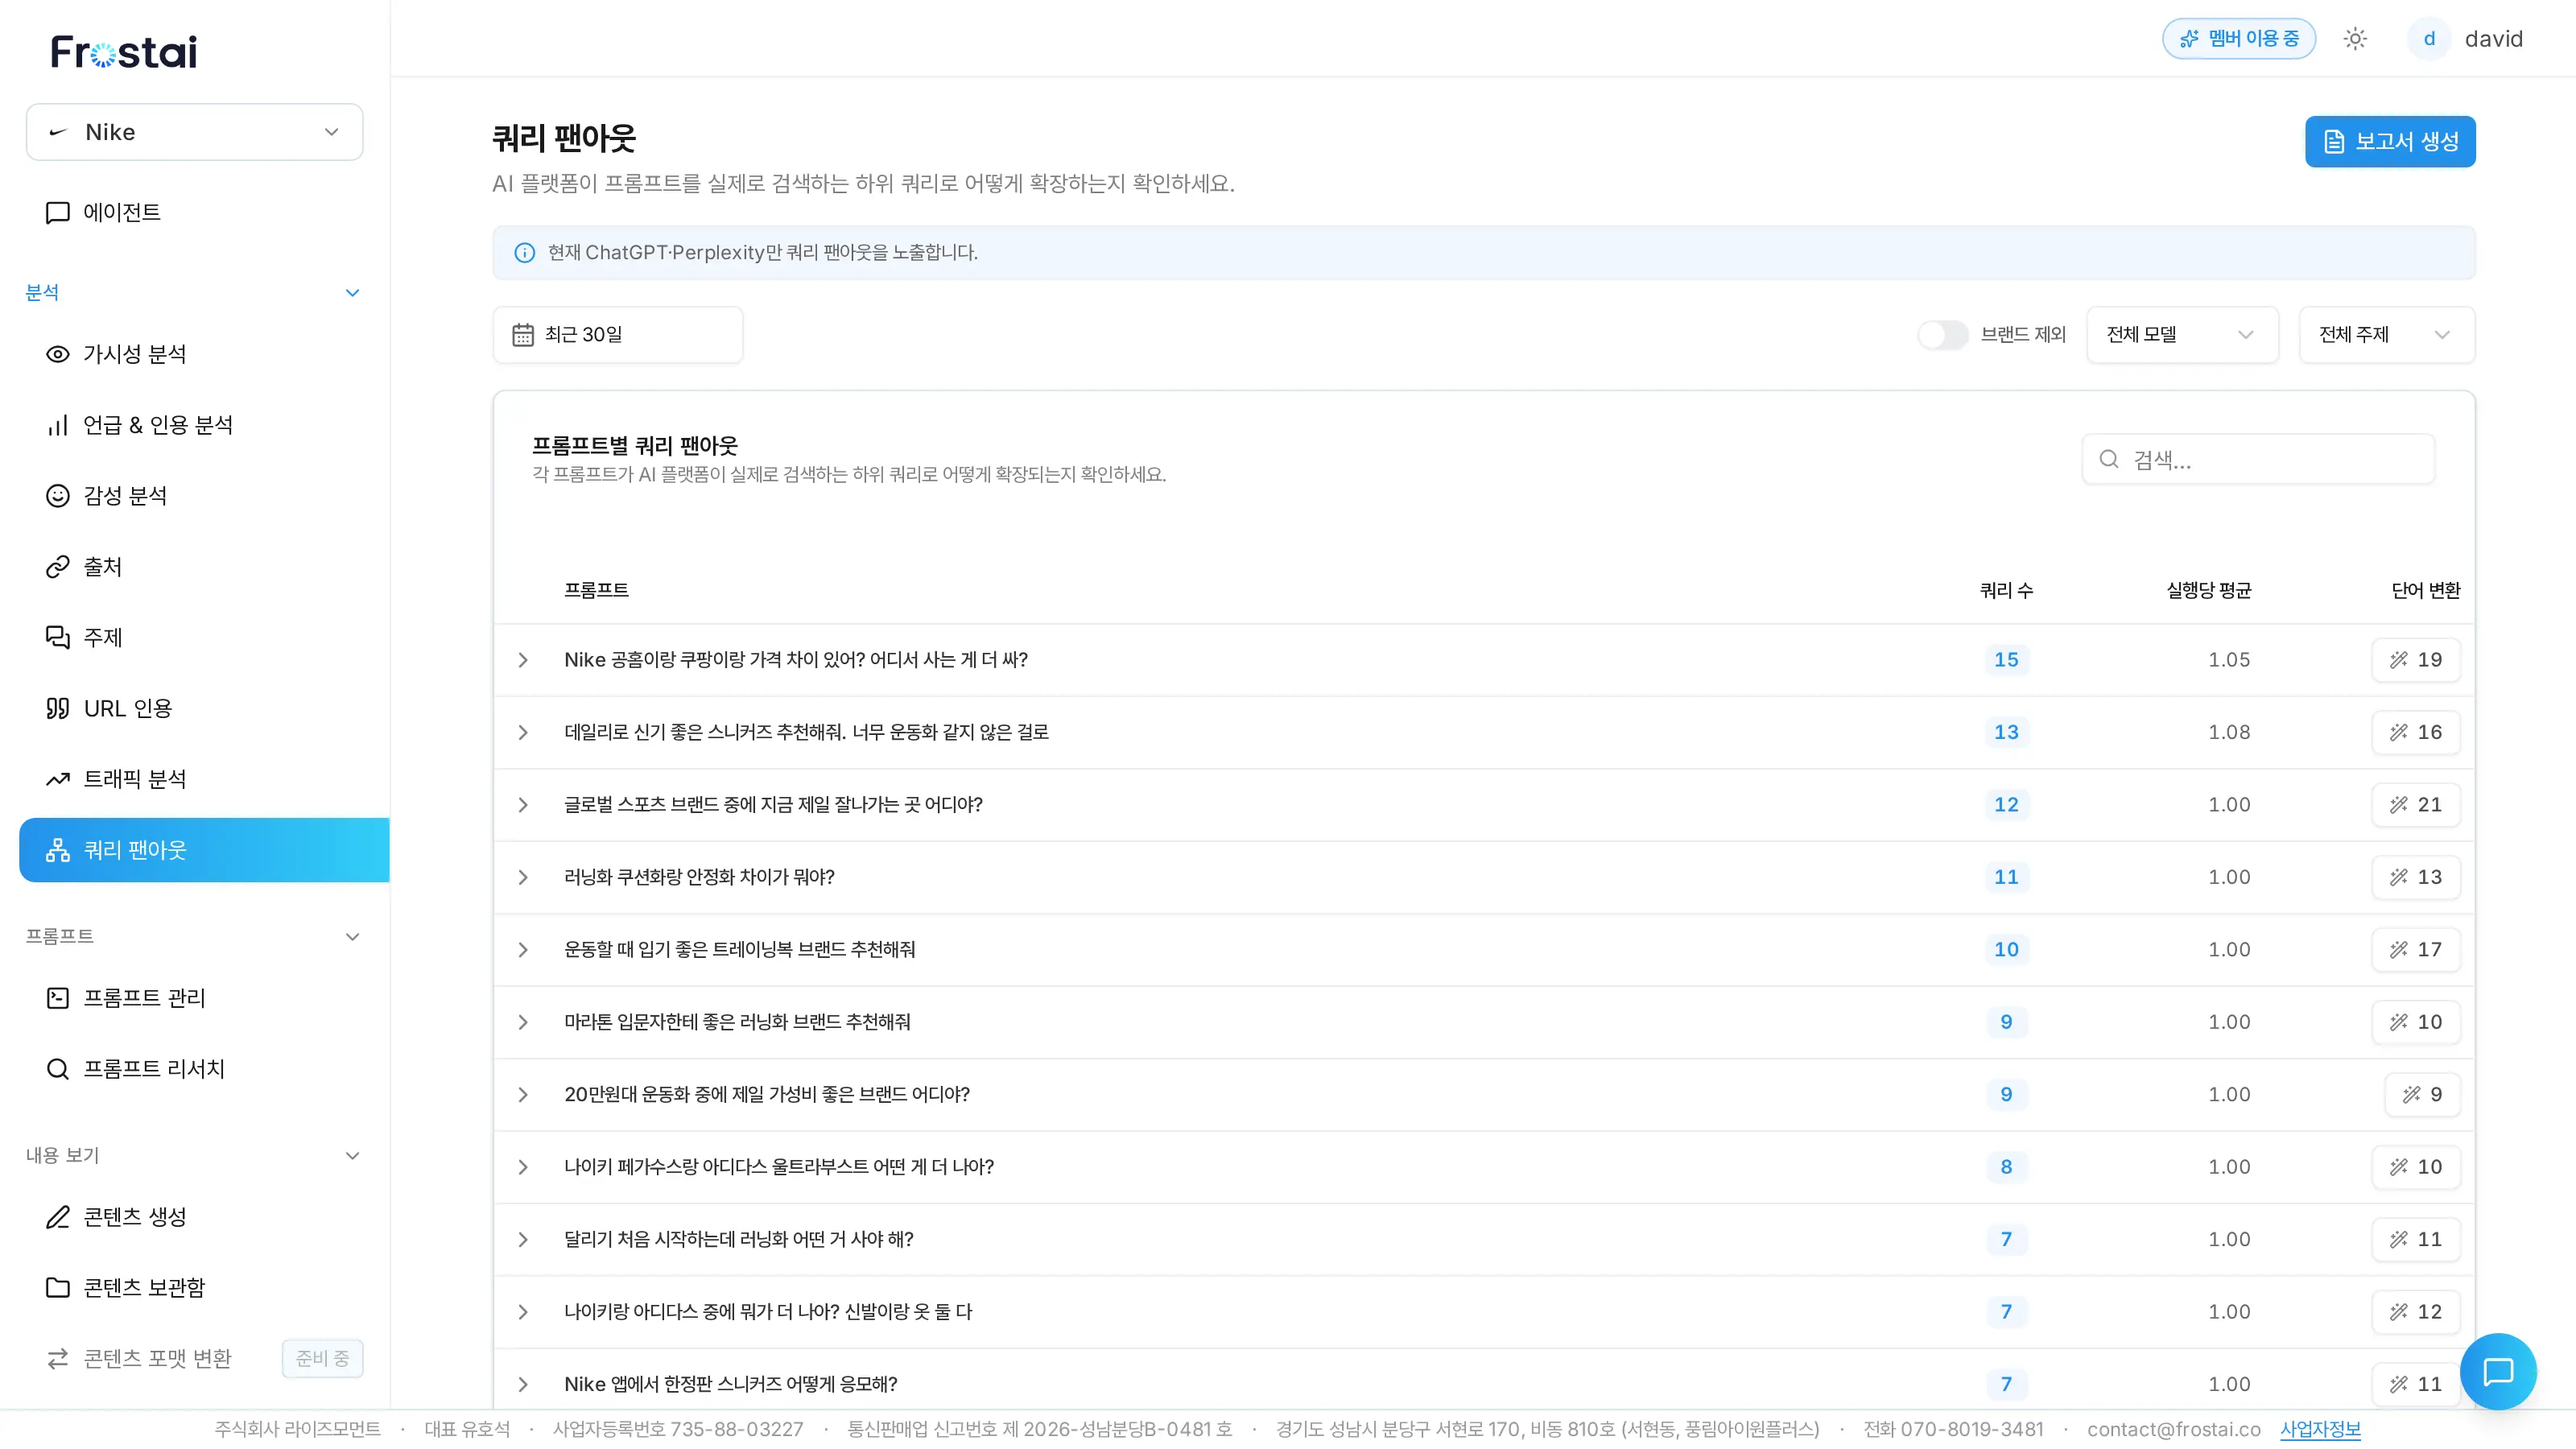Click david's user avatar
Image resolution: width=2576 pixels, height=1449 pixels.
point(2428,39)
